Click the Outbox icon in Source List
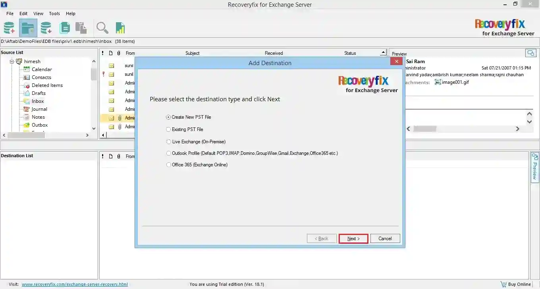The image size is (540, 289). (x=27, y=125)
